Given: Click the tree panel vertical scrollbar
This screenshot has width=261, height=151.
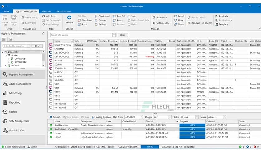Looking at the screenshot, I should tap(43, 59).
